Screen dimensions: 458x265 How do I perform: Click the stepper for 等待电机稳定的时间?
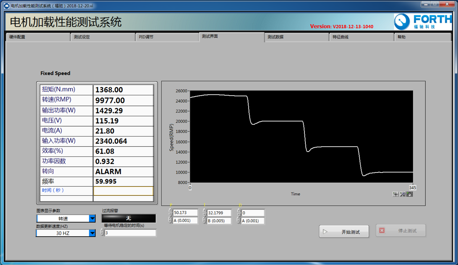coord(103,233)
